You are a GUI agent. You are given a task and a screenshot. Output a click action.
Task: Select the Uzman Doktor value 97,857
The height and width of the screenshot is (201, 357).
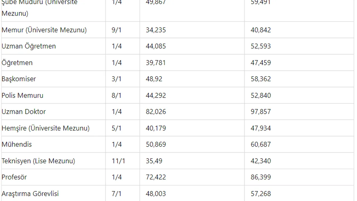261,112
